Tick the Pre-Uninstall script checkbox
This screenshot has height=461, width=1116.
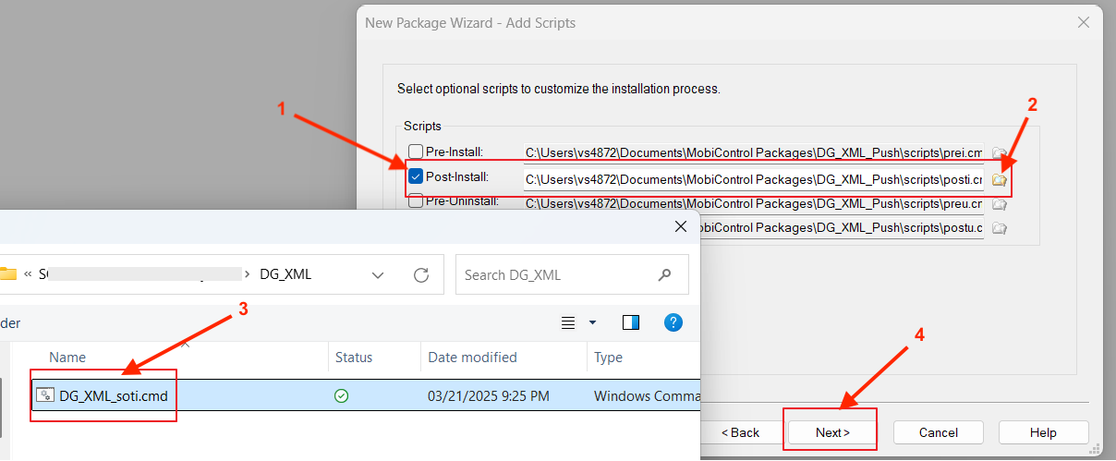(416, 200)
